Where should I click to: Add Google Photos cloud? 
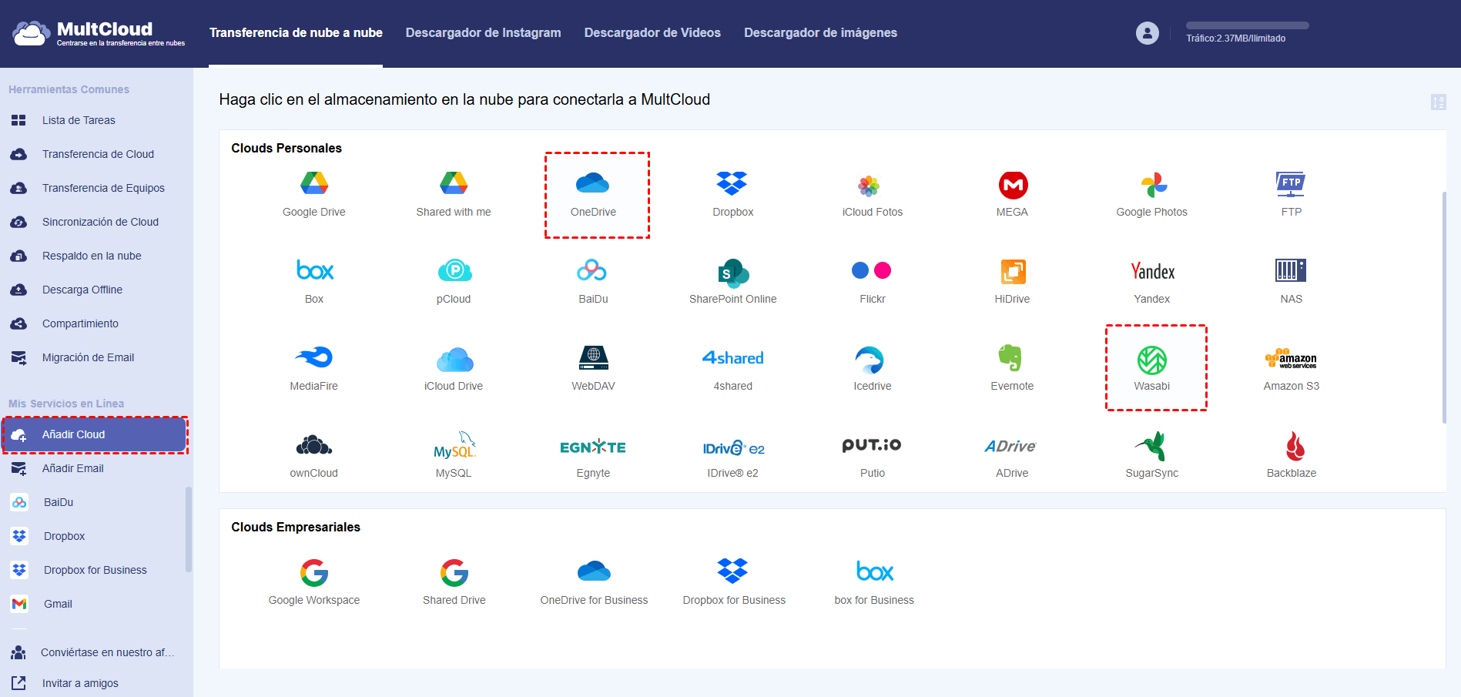1151,194
